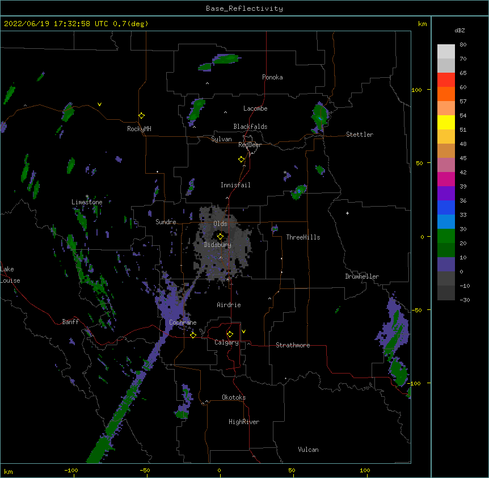Click the Didsbury label

coord(218,245)
